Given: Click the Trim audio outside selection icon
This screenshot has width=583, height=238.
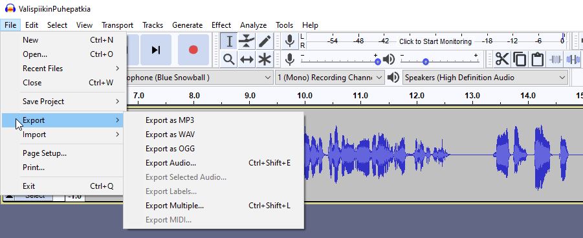Looking at the screenshot, I should (555, 59).
